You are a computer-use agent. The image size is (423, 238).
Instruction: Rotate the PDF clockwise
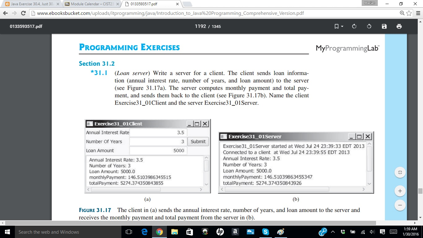pyautogui.click(x=354, y=26)
